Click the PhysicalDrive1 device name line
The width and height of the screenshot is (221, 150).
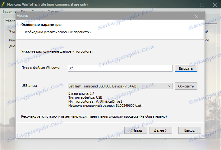pos(95,101)
